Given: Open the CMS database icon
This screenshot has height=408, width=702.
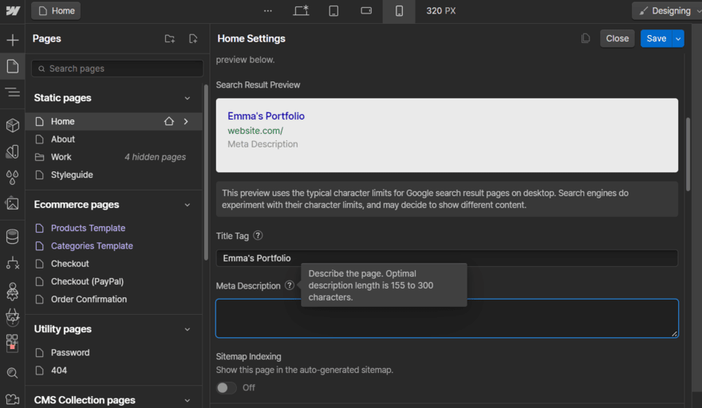Looking at the screenshot, I should click(13, 237).
